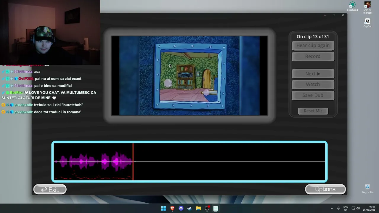Select the active dubbing app taskbar icon

coord(216,208)
